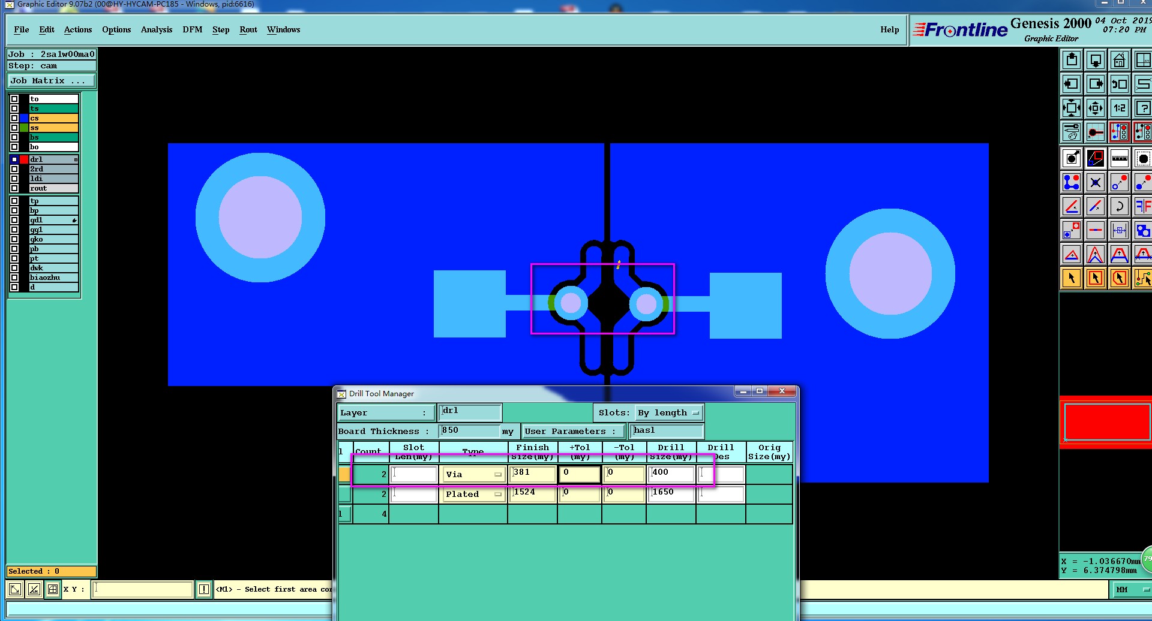
Task: Open the DFM menu
Action: pos(193,29)
